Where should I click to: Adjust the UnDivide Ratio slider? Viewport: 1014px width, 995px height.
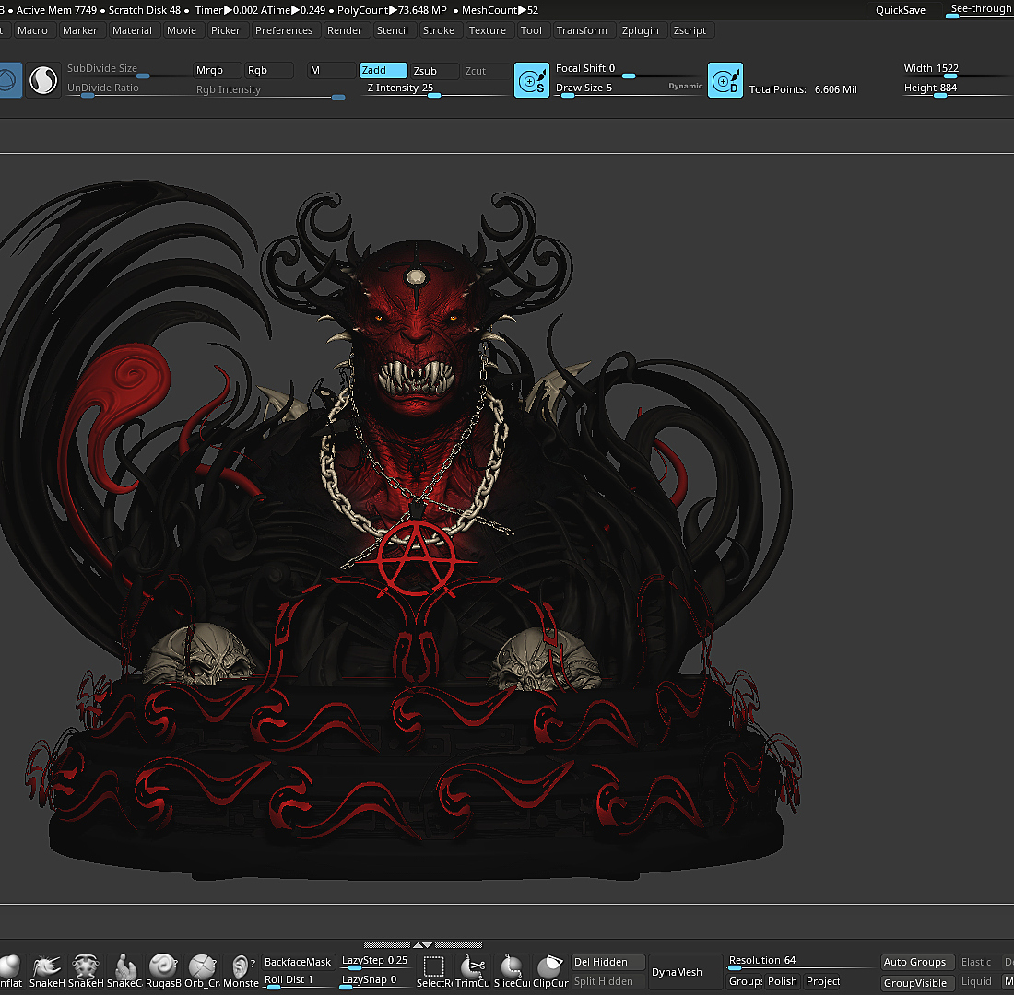[x=127, y=89]
